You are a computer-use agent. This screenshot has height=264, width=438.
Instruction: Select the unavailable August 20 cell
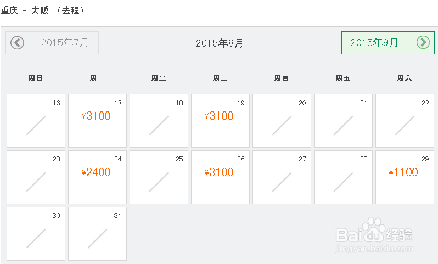(282, 121)
